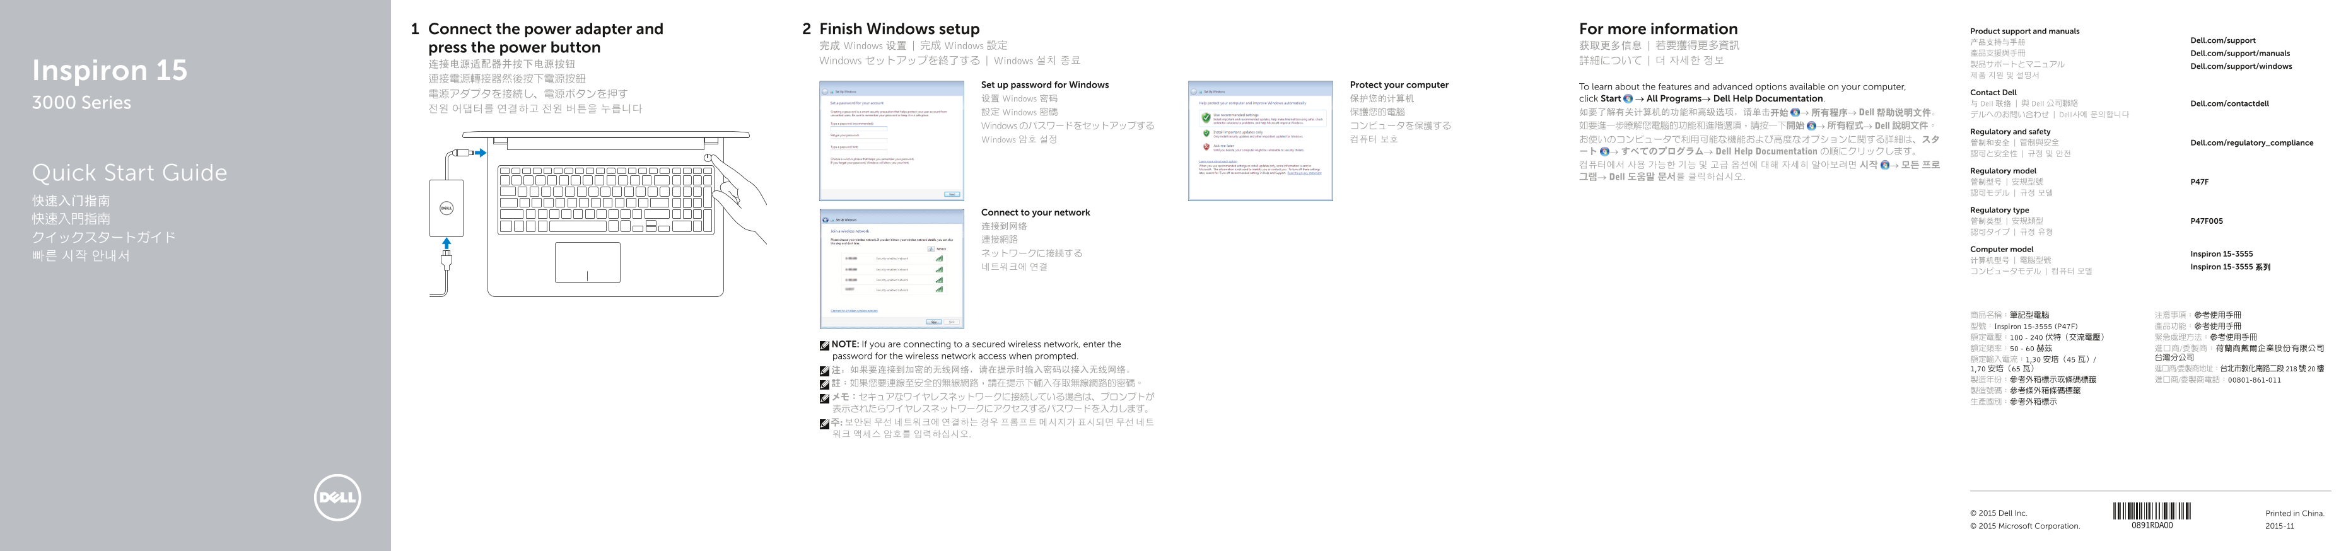2346x551 pixels.
Task: Select step 2 'Finish Windows setup' heading
Action: (x=899, y=29)
